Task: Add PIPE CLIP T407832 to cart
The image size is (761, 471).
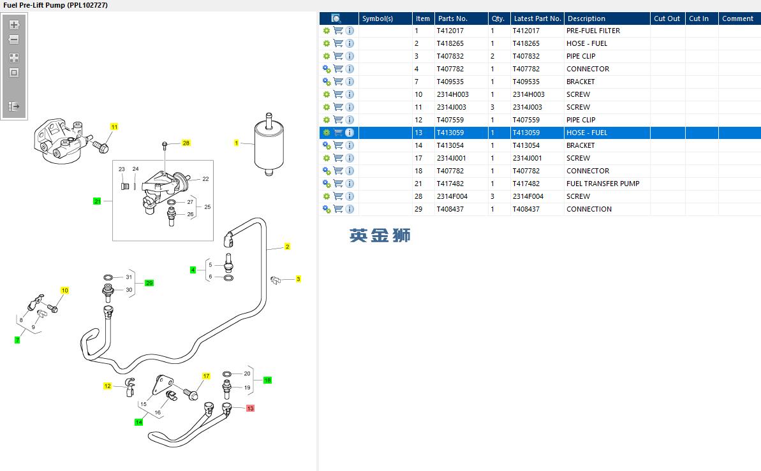Action: tap(338, 56)
